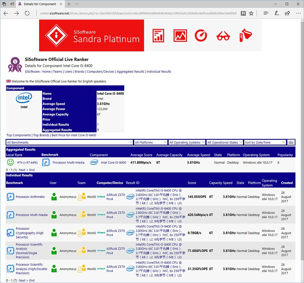Click the browser address bar
This screenshot has width=304, height=283.
pyautogui.click(x=138, y=13)
